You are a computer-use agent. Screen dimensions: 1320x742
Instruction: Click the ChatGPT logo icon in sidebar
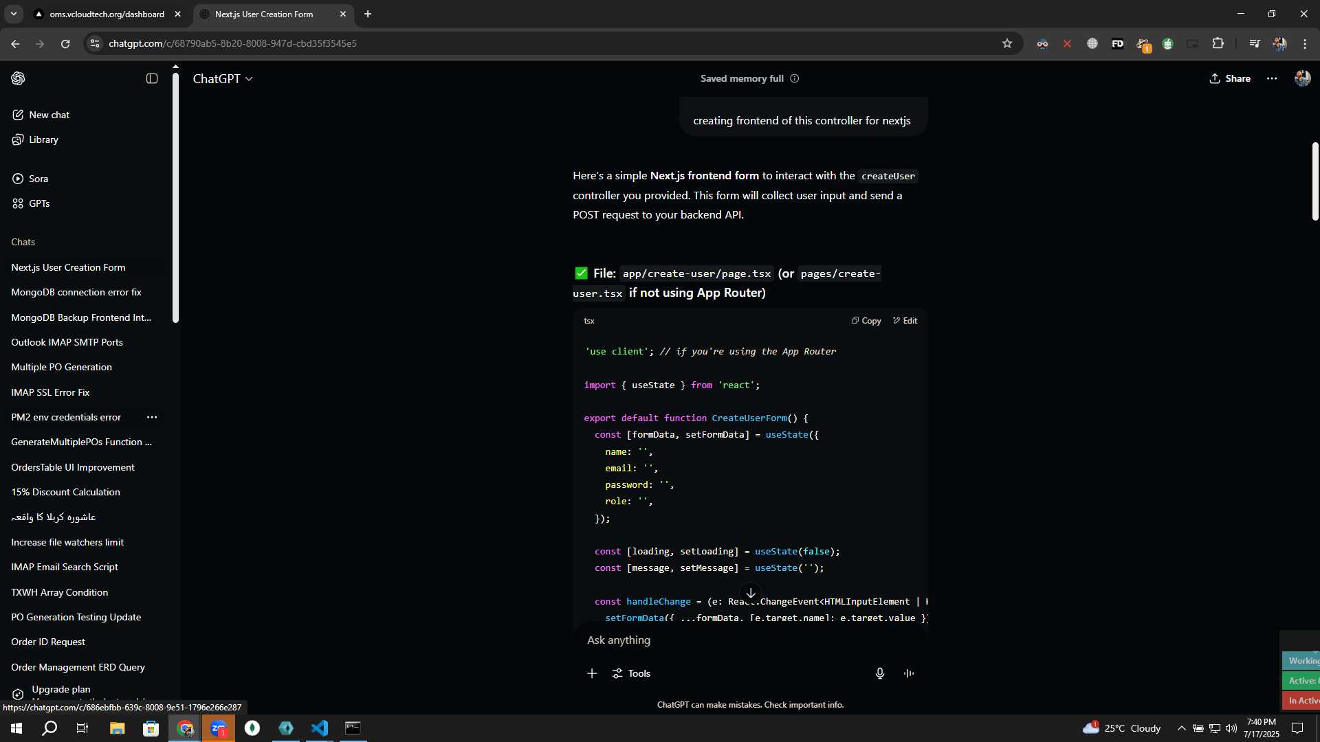[18, 78]
